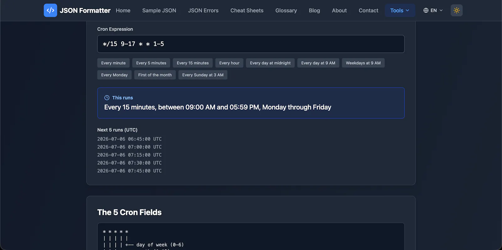
Task: Apply the Every hour preset
Action: click(x=229, y=63)
